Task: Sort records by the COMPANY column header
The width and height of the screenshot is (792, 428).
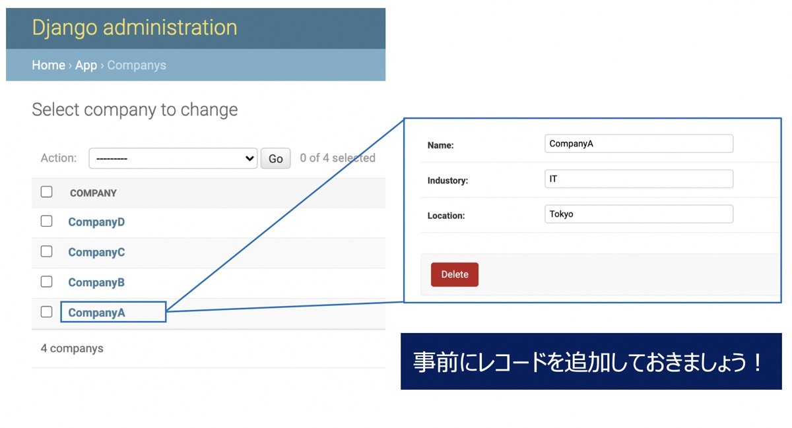Action: click(92, 193)
